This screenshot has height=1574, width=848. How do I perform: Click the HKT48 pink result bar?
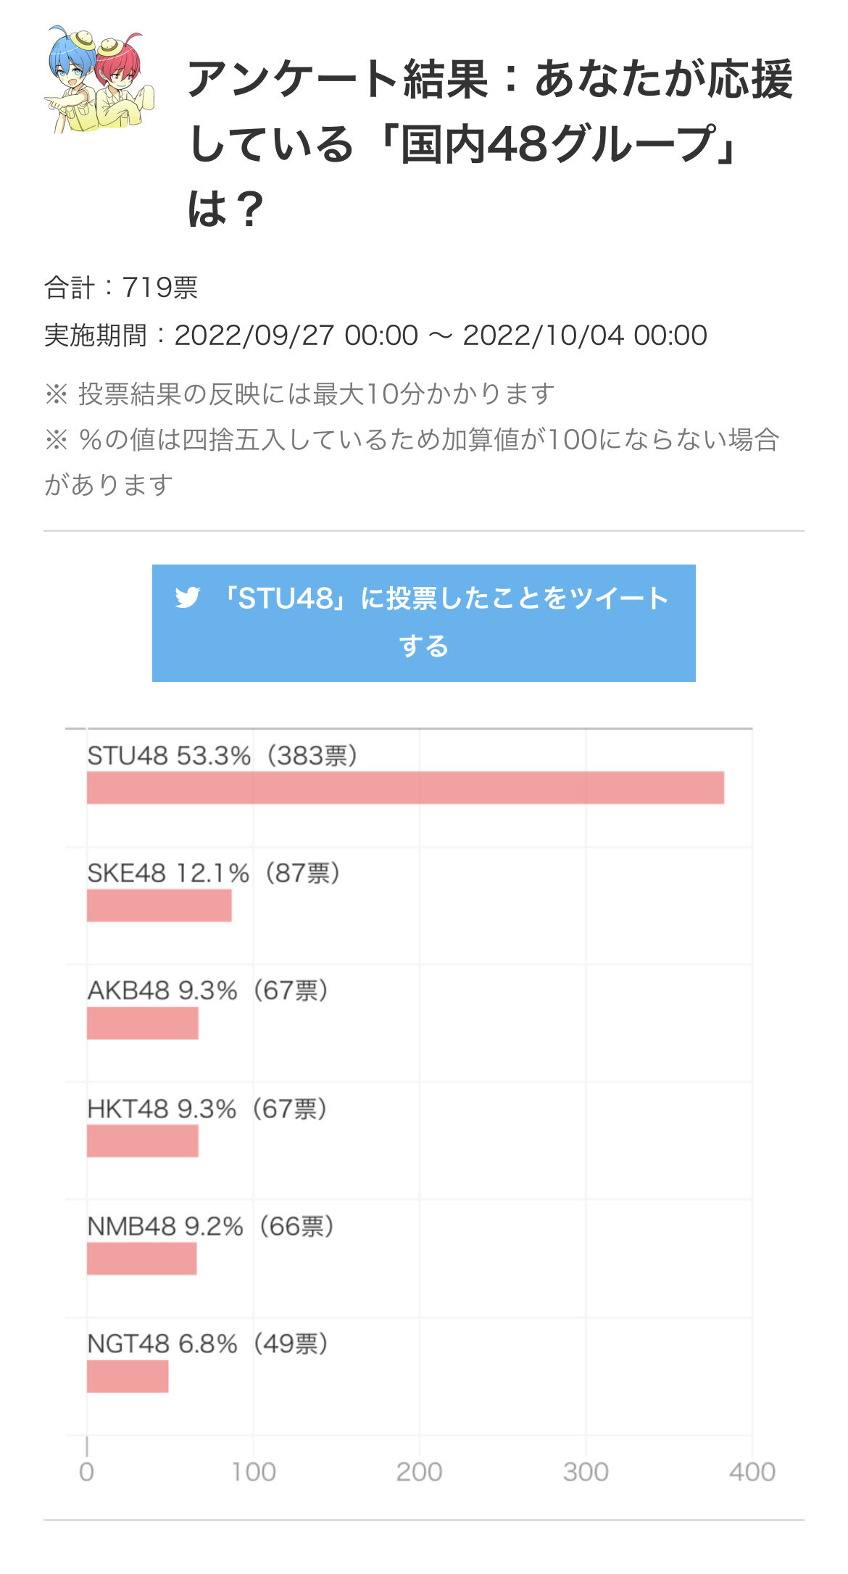click(142, 1141)
